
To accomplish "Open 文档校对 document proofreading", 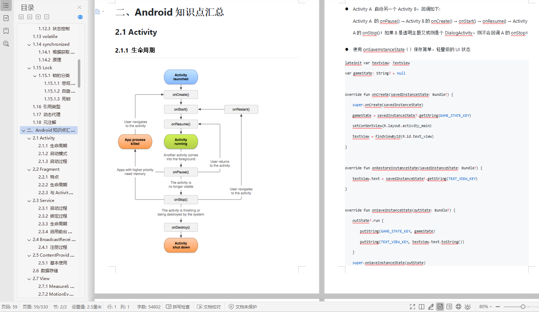I will coord(209,307).
